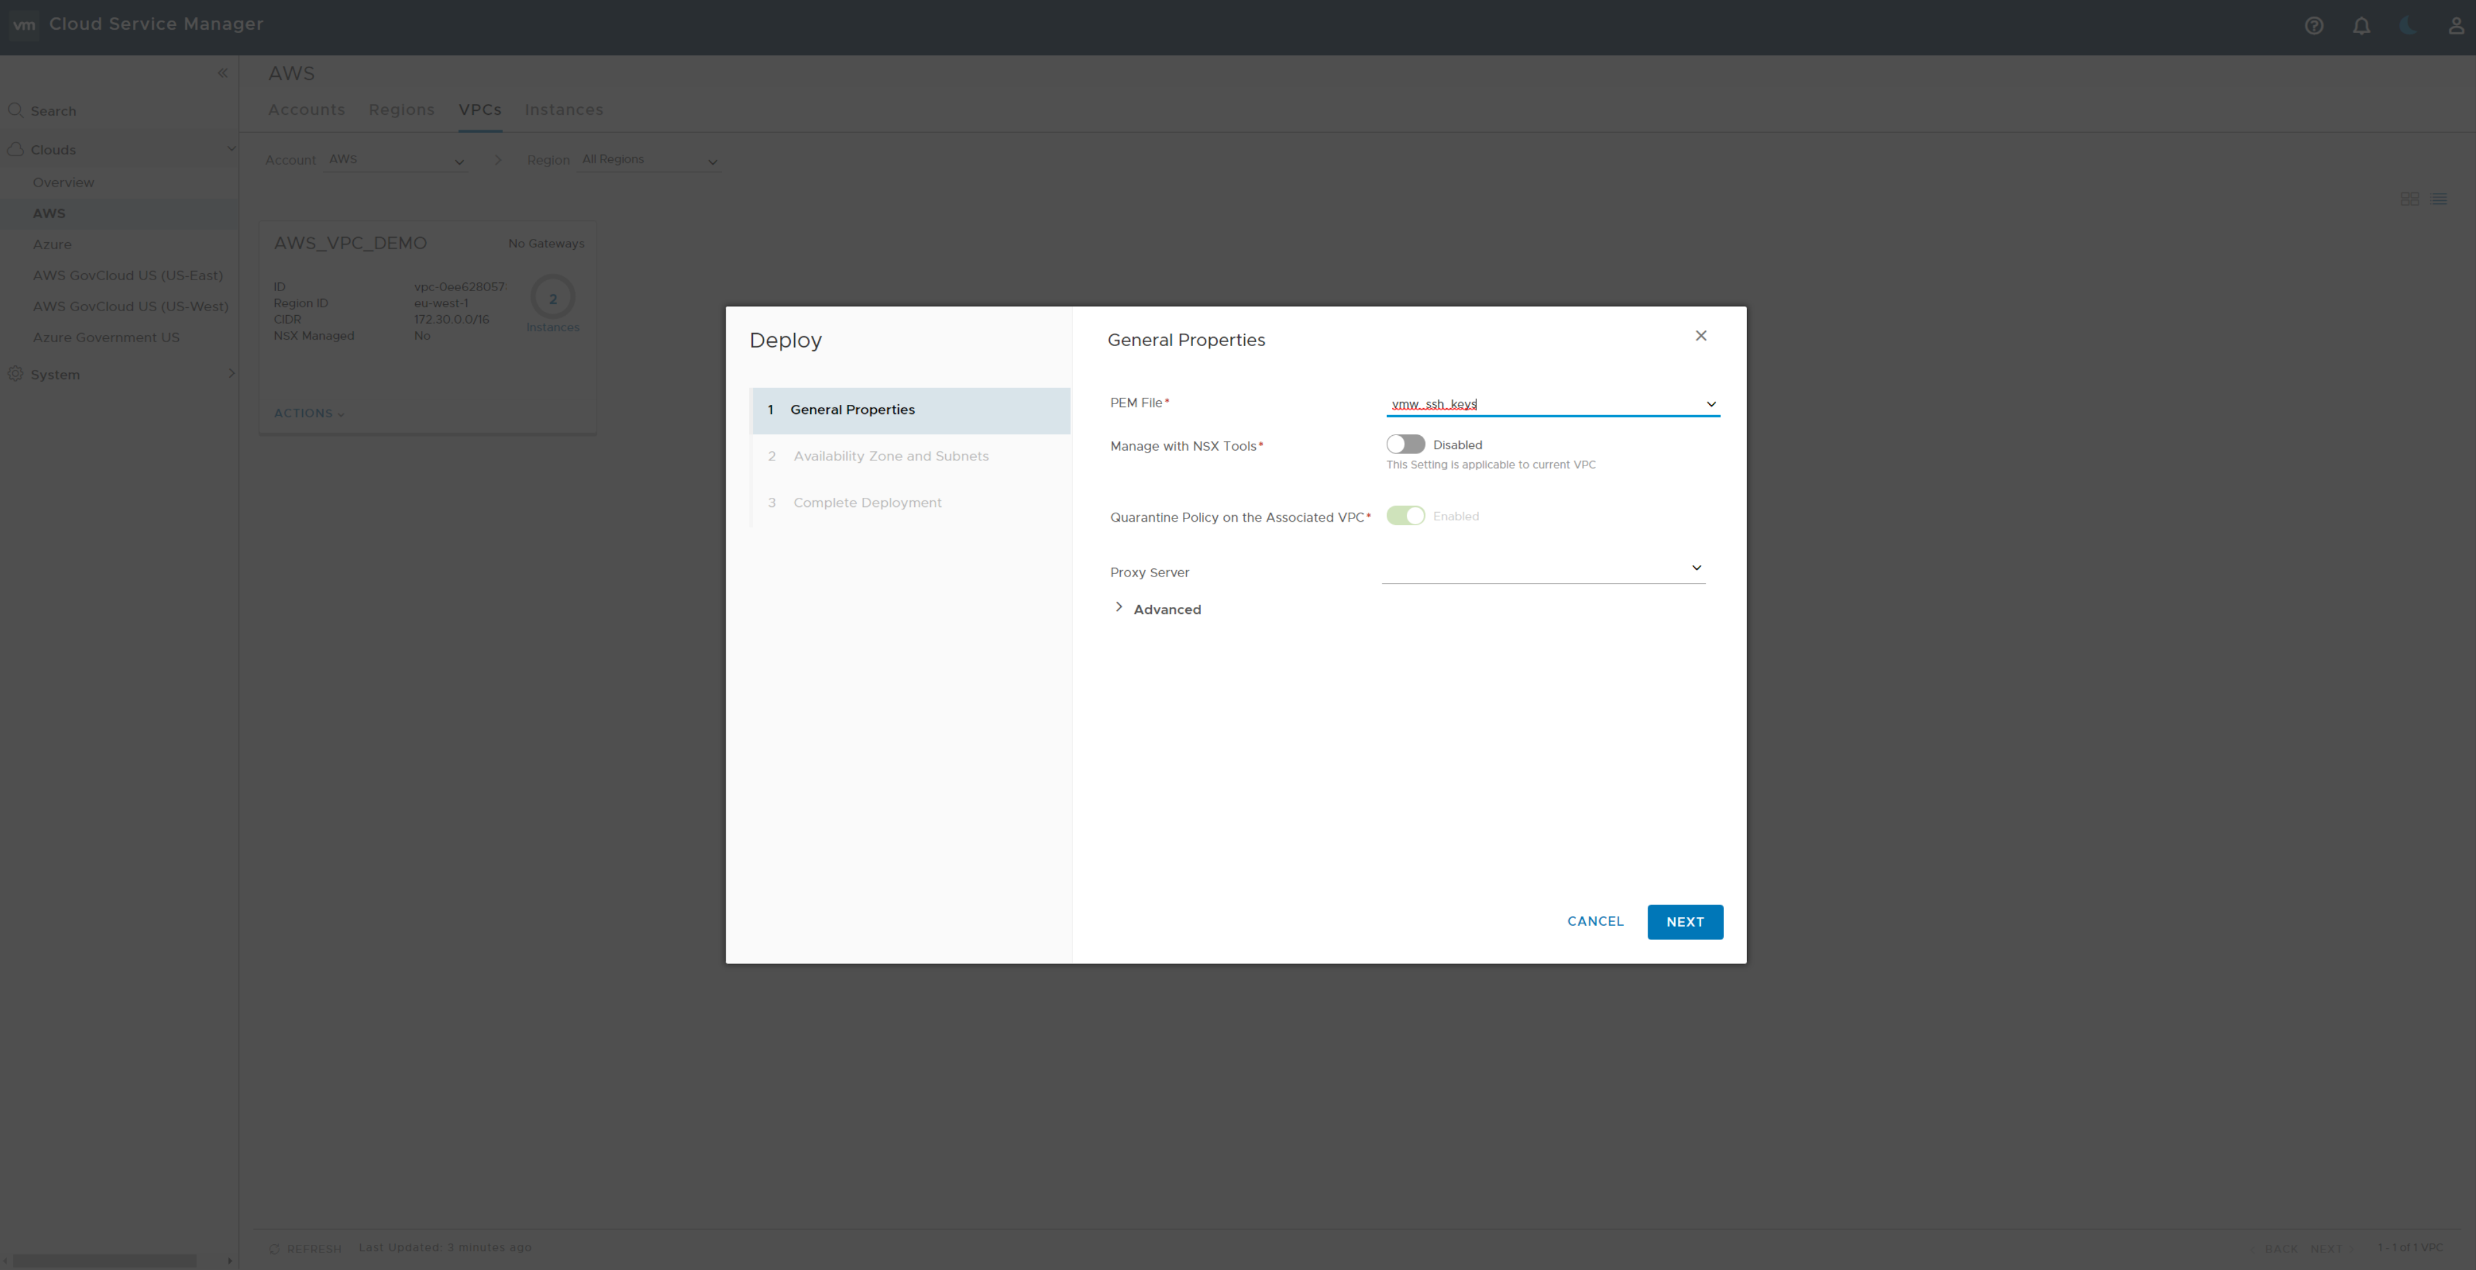Select General Properties wizard step

coord(910,411)
